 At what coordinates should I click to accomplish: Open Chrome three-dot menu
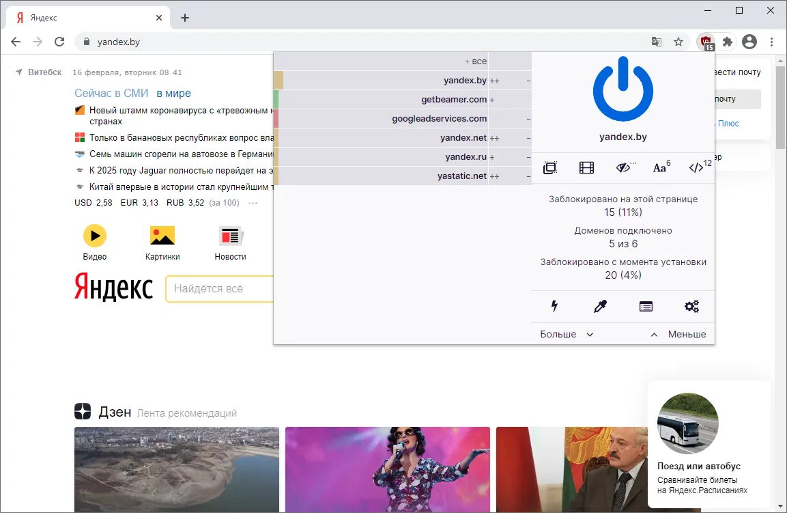[x=771, y=42]
